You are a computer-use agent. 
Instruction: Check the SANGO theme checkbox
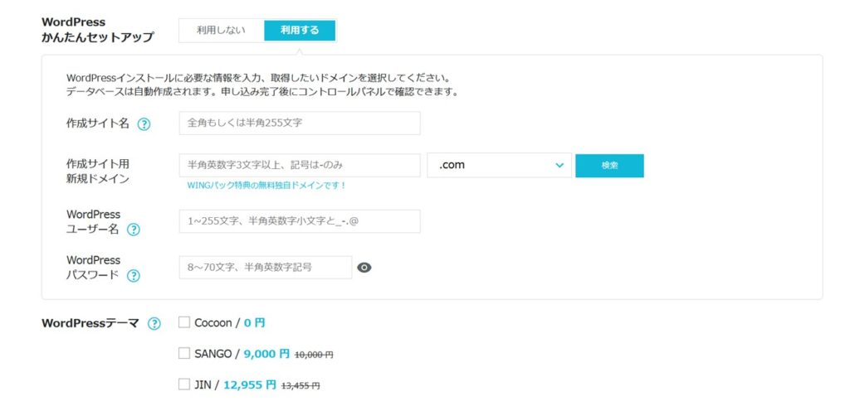coord(184,353)
